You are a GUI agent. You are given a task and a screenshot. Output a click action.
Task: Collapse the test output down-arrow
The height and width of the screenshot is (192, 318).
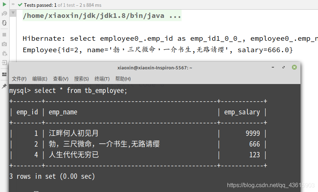click(13, 13)
